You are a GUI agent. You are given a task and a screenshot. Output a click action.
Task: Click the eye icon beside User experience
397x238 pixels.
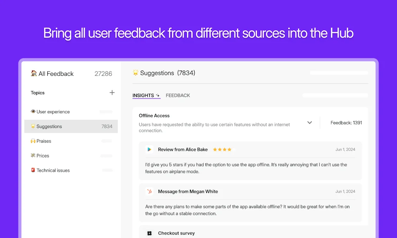(x=33, y=112)
